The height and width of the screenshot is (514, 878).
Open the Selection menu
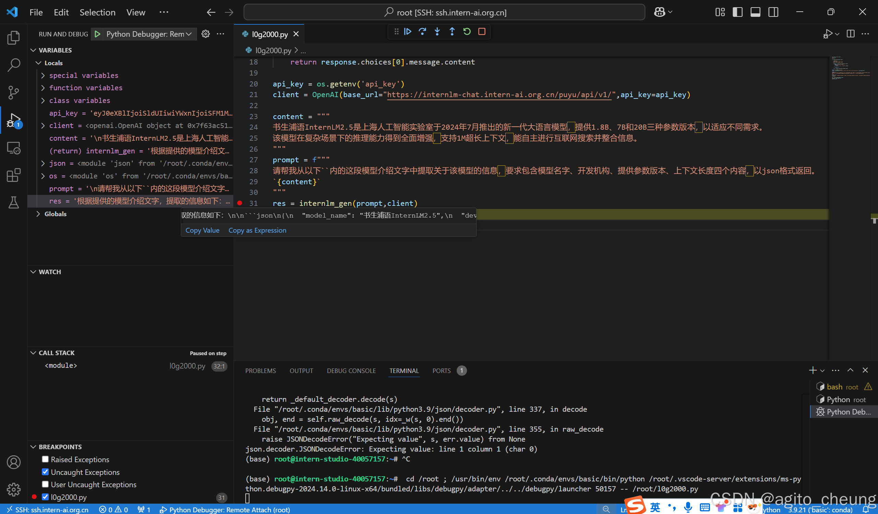pyautogui.click(x=97, y=12)
